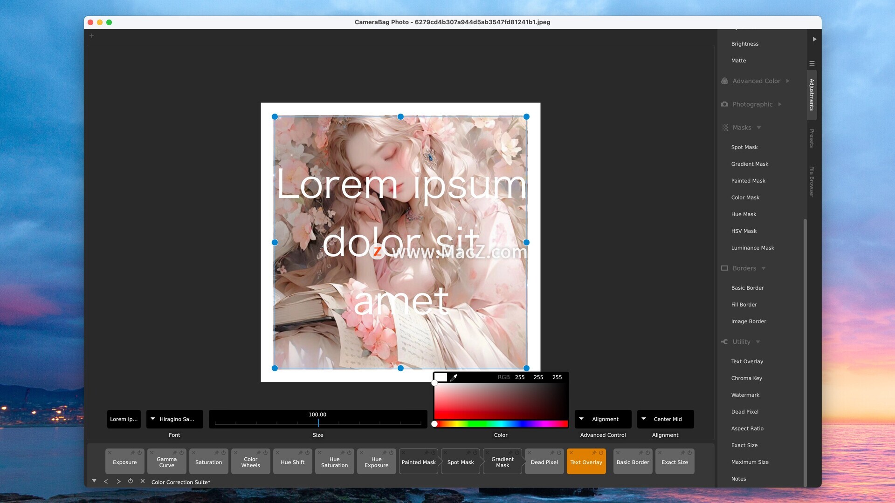Pin the Gamma Curve tile
This screenshot has width=895, height=503.
tap(174, 453)
